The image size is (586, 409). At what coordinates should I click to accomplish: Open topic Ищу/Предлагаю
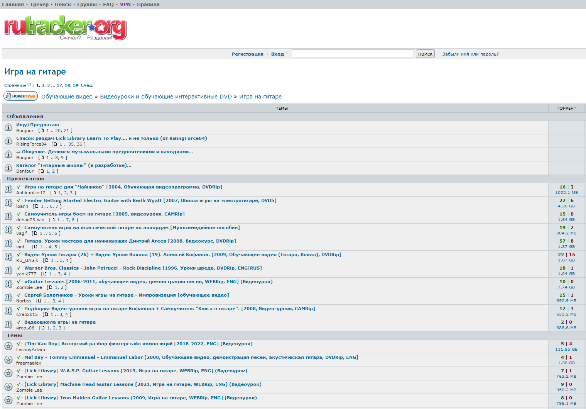37,125
